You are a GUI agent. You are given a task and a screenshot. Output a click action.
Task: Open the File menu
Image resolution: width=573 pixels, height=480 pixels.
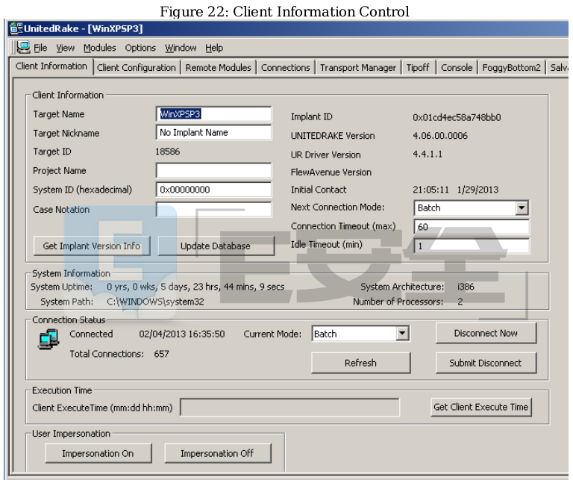point(40,48)
